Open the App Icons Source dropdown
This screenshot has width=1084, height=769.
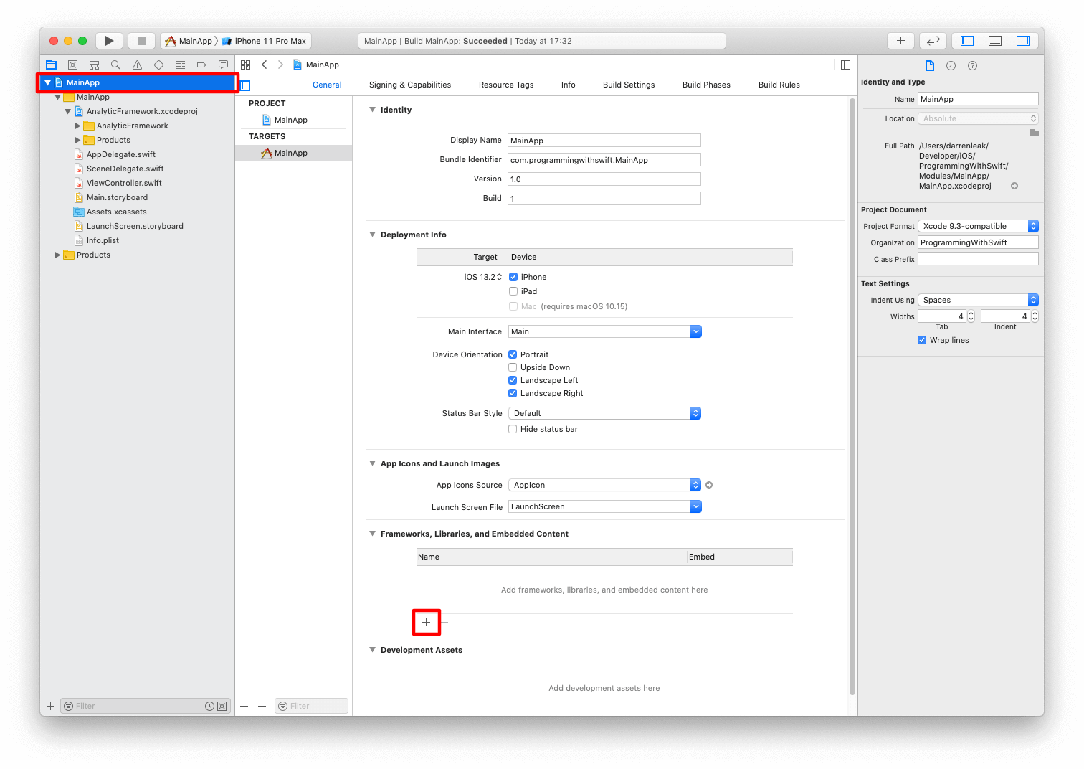[604, 485]
